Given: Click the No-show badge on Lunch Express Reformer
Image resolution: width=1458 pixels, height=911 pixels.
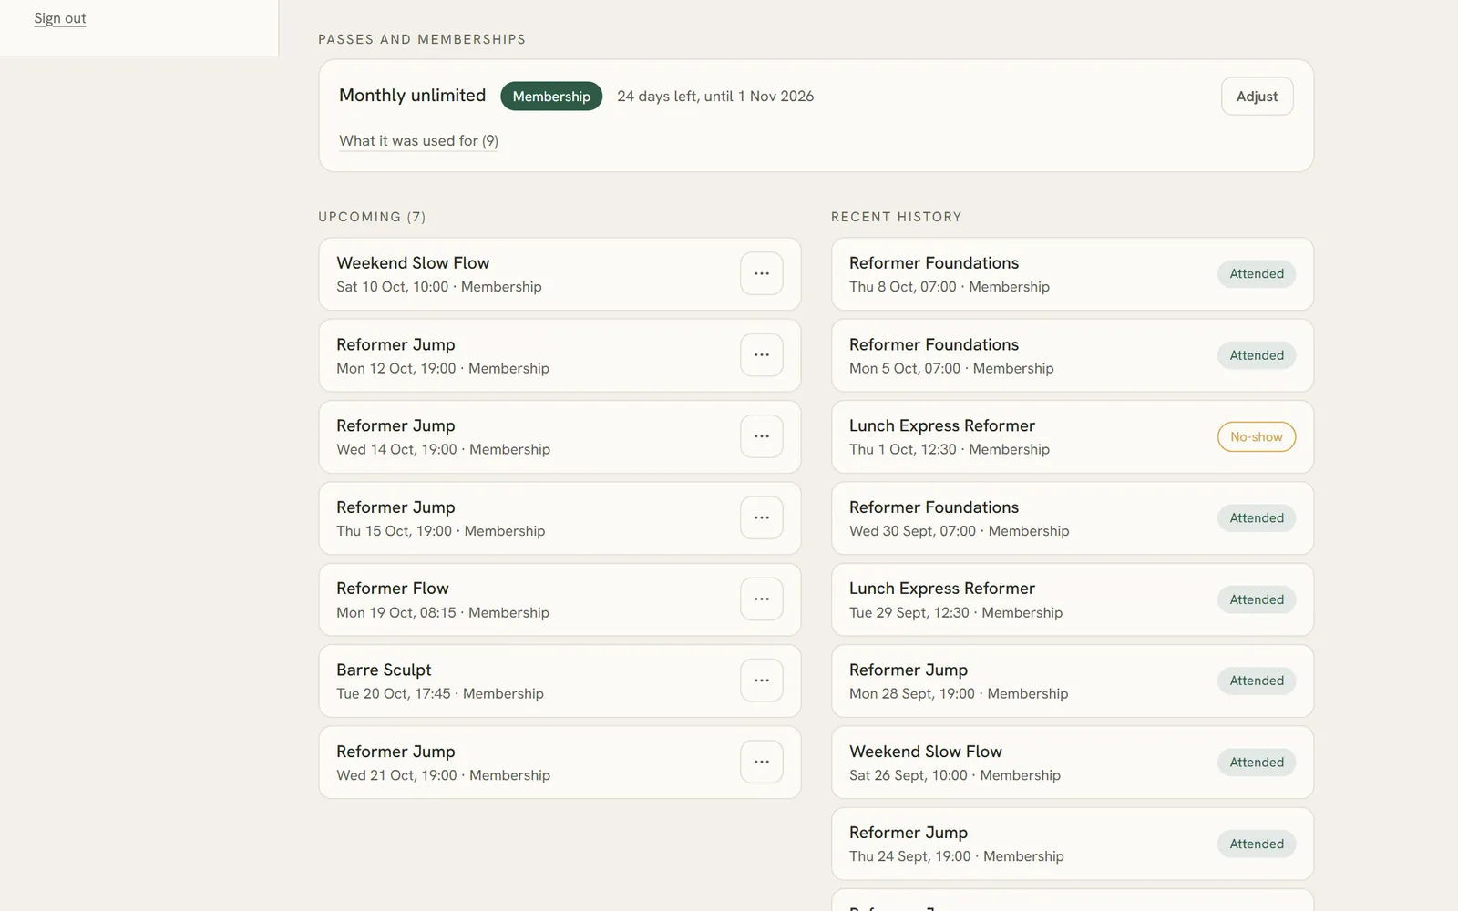Looking at the screenshot, I should click(x=1256, y=436).
